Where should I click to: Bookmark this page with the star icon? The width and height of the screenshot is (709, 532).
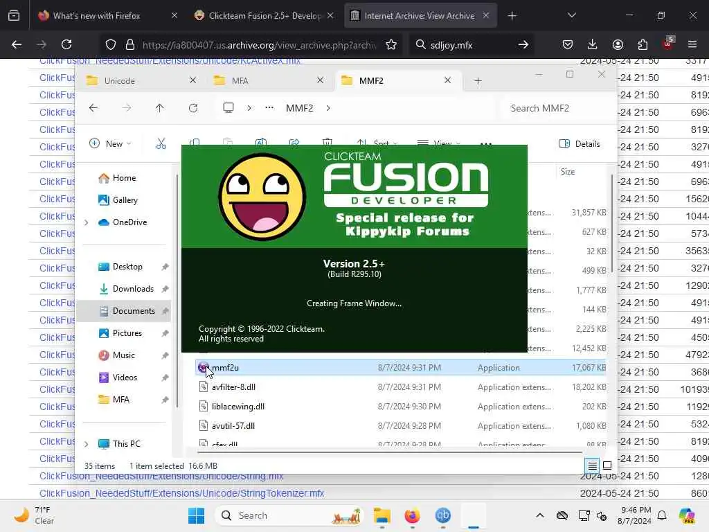tap(391, 44)
